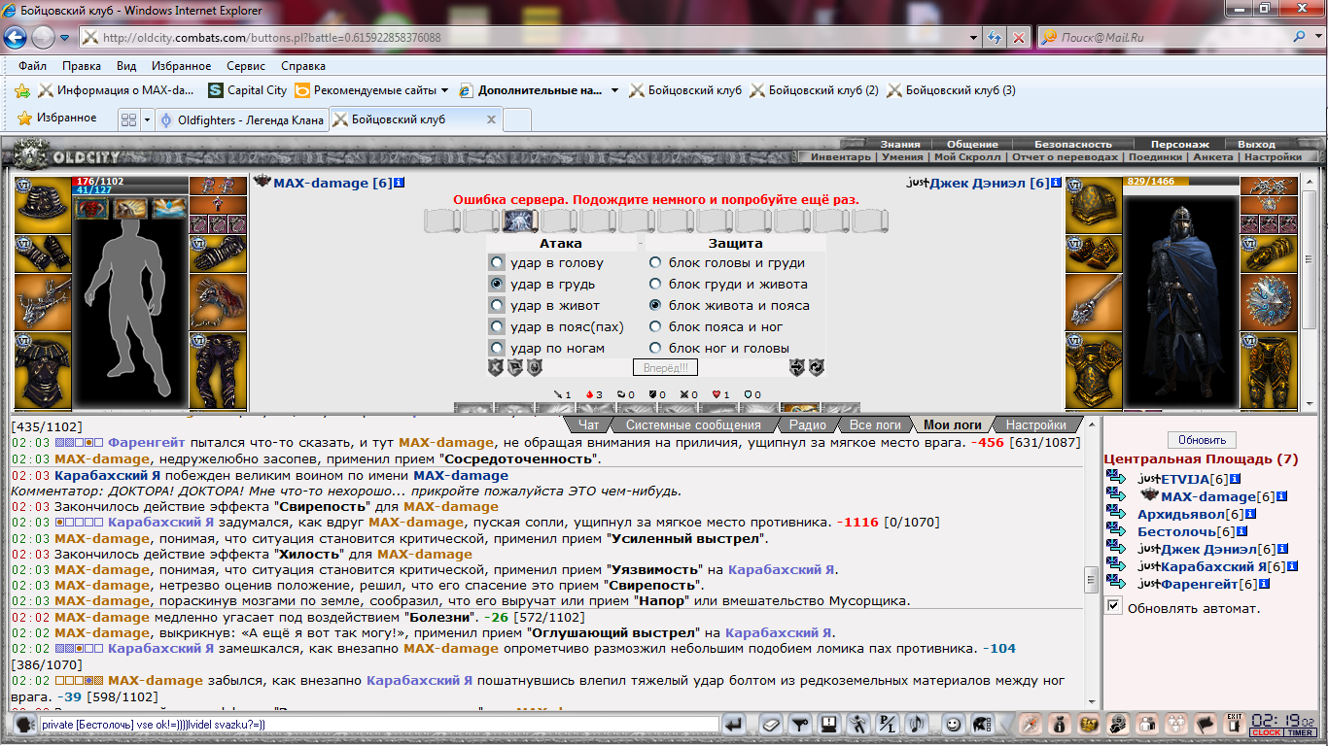Click Джек Дэниэл's golden leg armor slot
The image size is (1328, 746).
pos(1268,370)
